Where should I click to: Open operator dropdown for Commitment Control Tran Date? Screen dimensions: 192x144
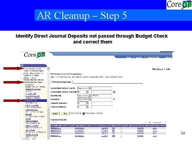pos(87,92)
